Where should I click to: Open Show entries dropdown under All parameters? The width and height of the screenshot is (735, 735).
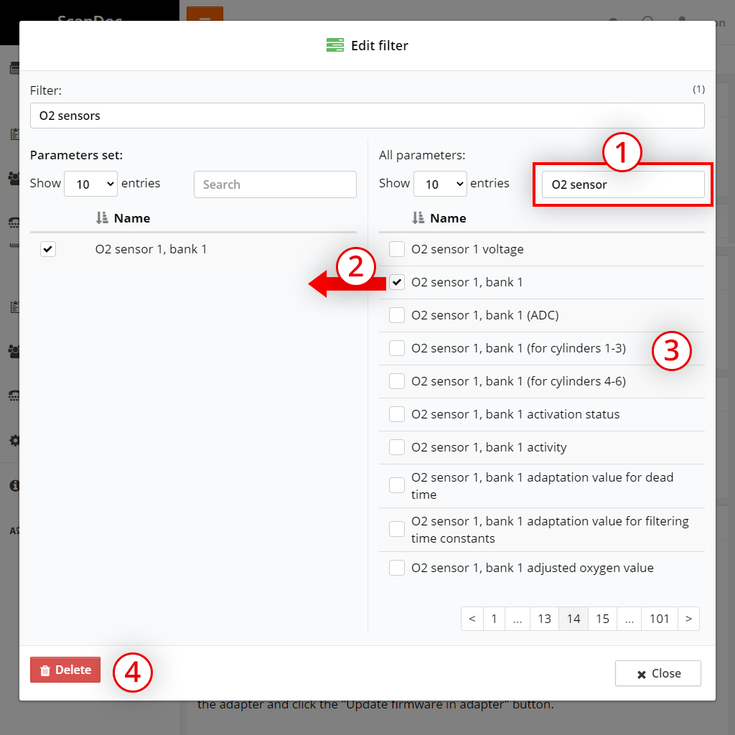[440, 183]
